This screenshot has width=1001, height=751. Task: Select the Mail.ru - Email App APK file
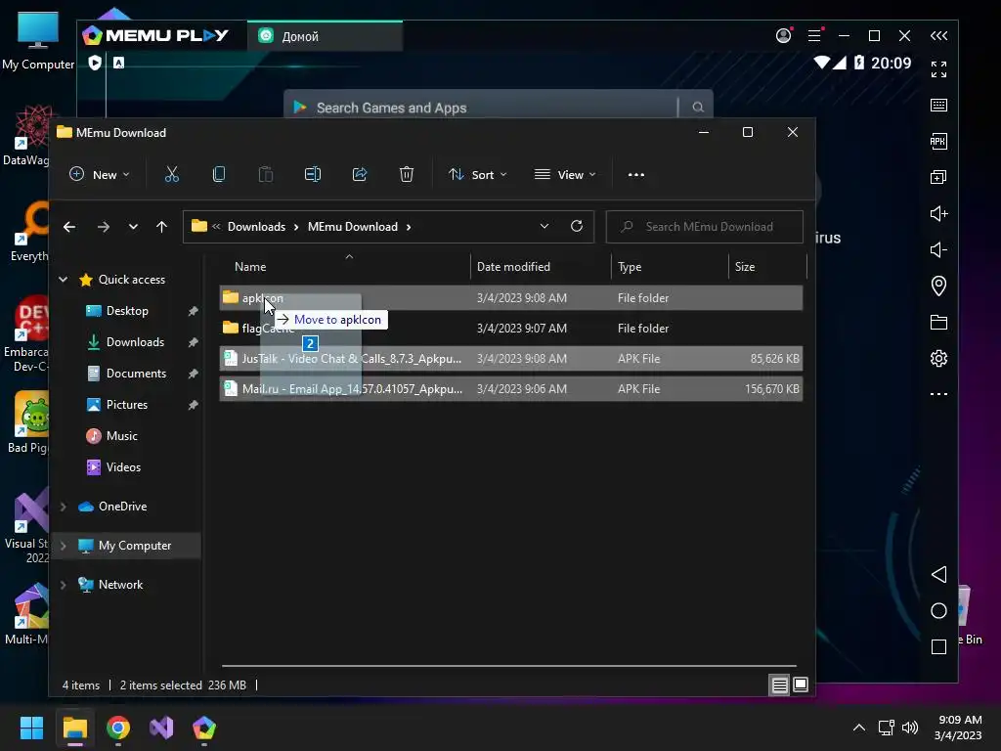510,389
